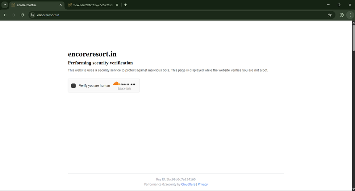Image resolution: width=355 pixels, height=191 pixels.
Task: Bookmark this page with the star icon
Action: (x=330, y=15)
